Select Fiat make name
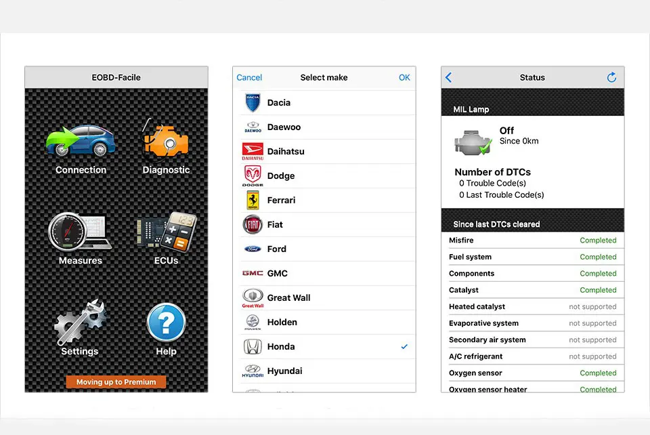Screen dimensions: 650x435 click(x=275, y=225)
